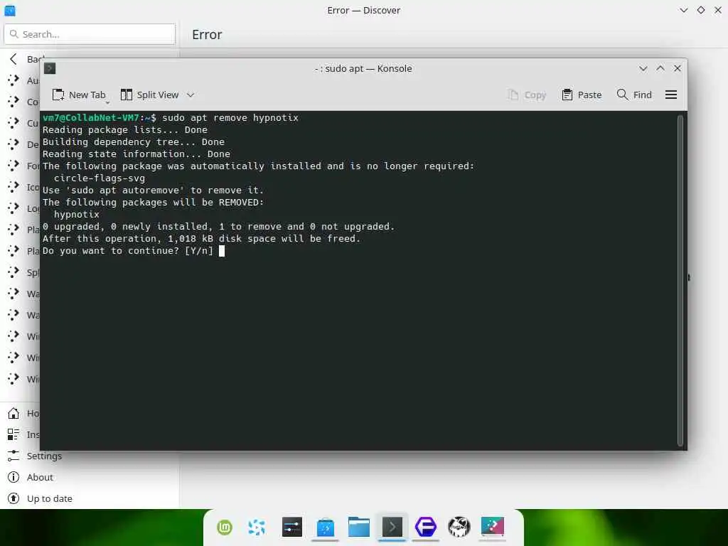
Task: Click the Konsole terminal icon in title bar
Action: coord(50,69)
